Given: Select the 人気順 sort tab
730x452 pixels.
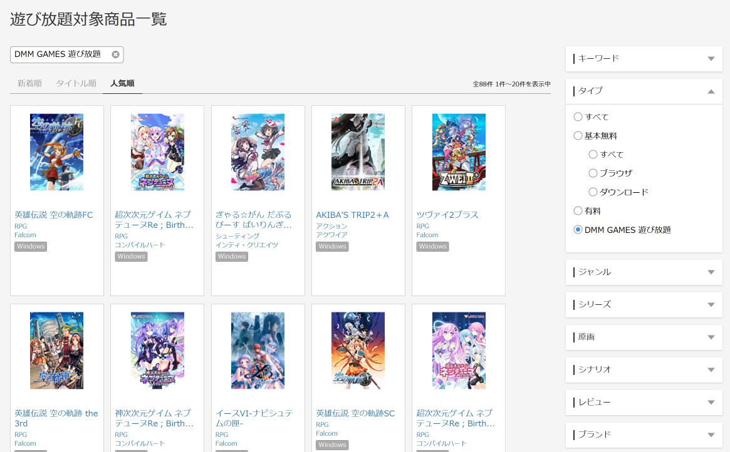Looking at the screenshot, I should coord(122,83).
